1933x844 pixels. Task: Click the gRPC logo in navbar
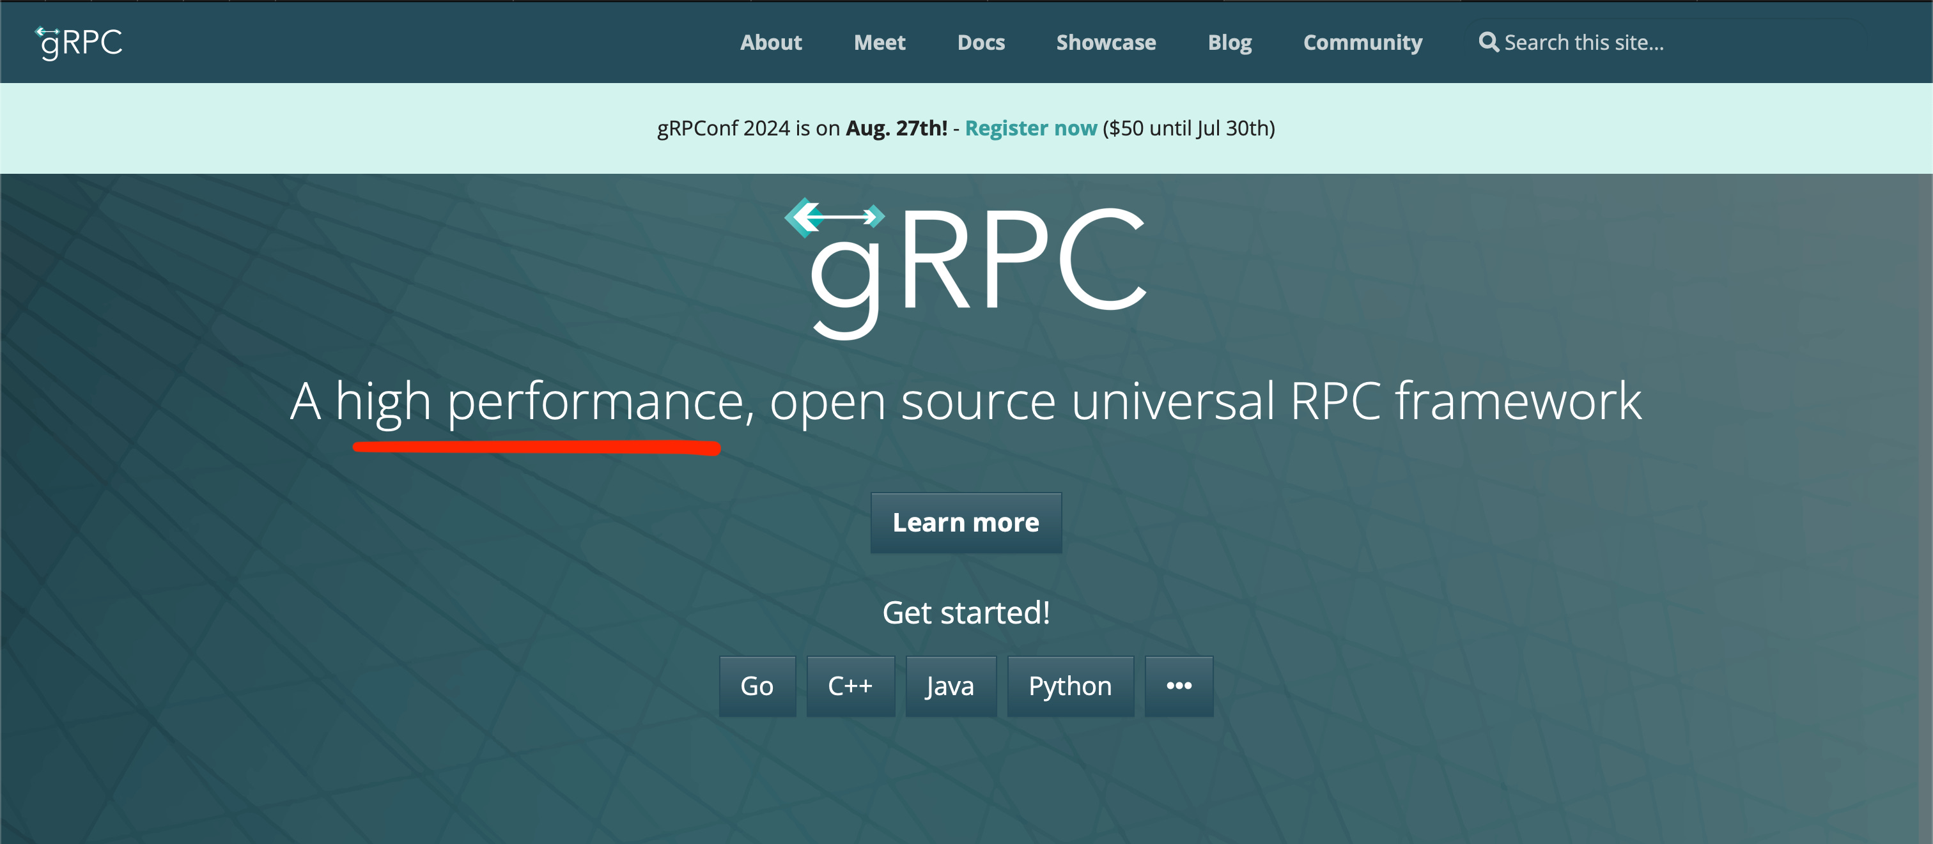click(79, 43)
